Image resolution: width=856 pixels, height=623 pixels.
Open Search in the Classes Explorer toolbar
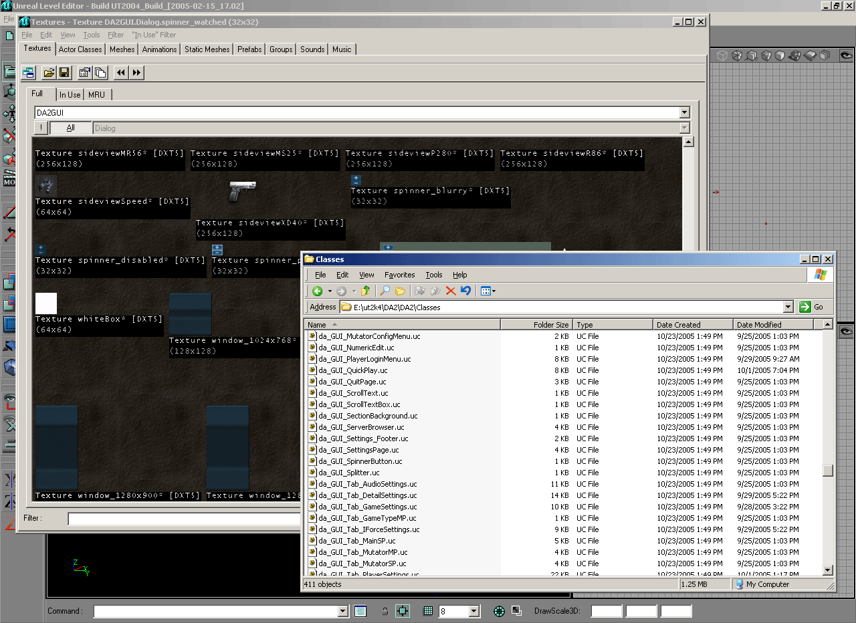(385, 291)
